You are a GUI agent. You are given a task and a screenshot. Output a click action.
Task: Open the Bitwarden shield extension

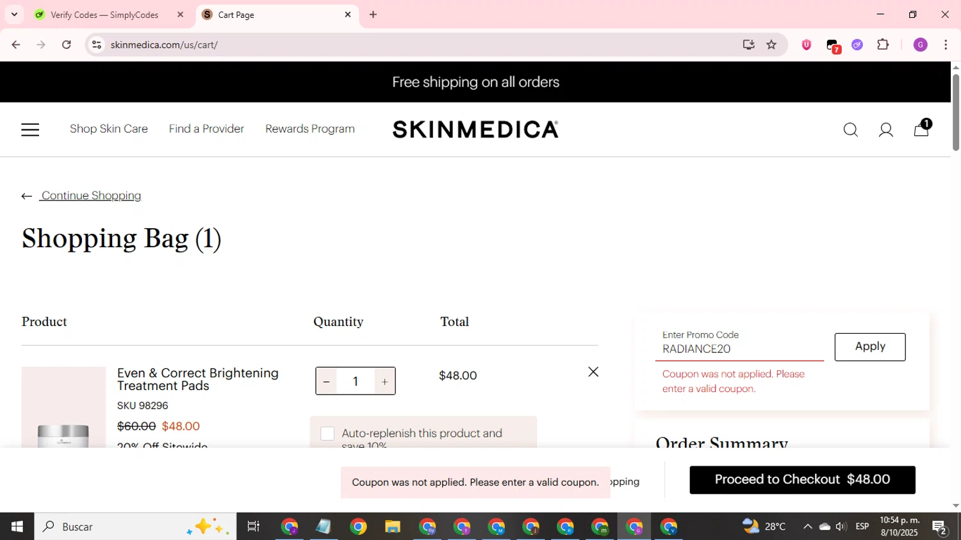807,45
